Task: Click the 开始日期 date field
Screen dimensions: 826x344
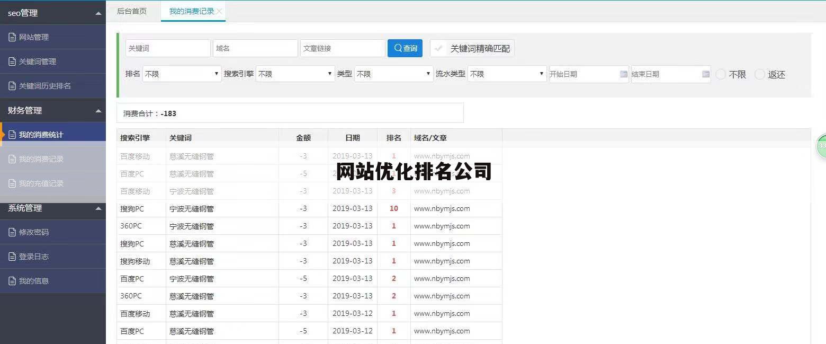Action: (589, 74)
